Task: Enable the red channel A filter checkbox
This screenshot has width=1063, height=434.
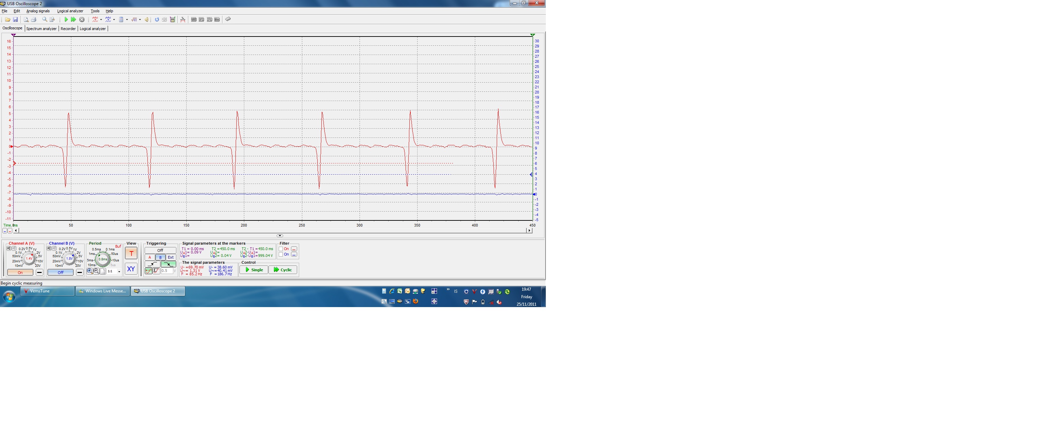Action: 281,249
